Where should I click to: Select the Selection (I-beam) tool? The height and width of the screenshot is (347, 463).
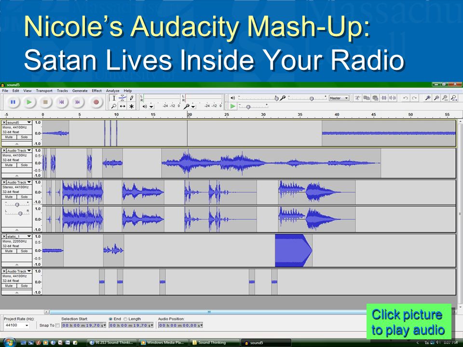click(x=114, y=98)
